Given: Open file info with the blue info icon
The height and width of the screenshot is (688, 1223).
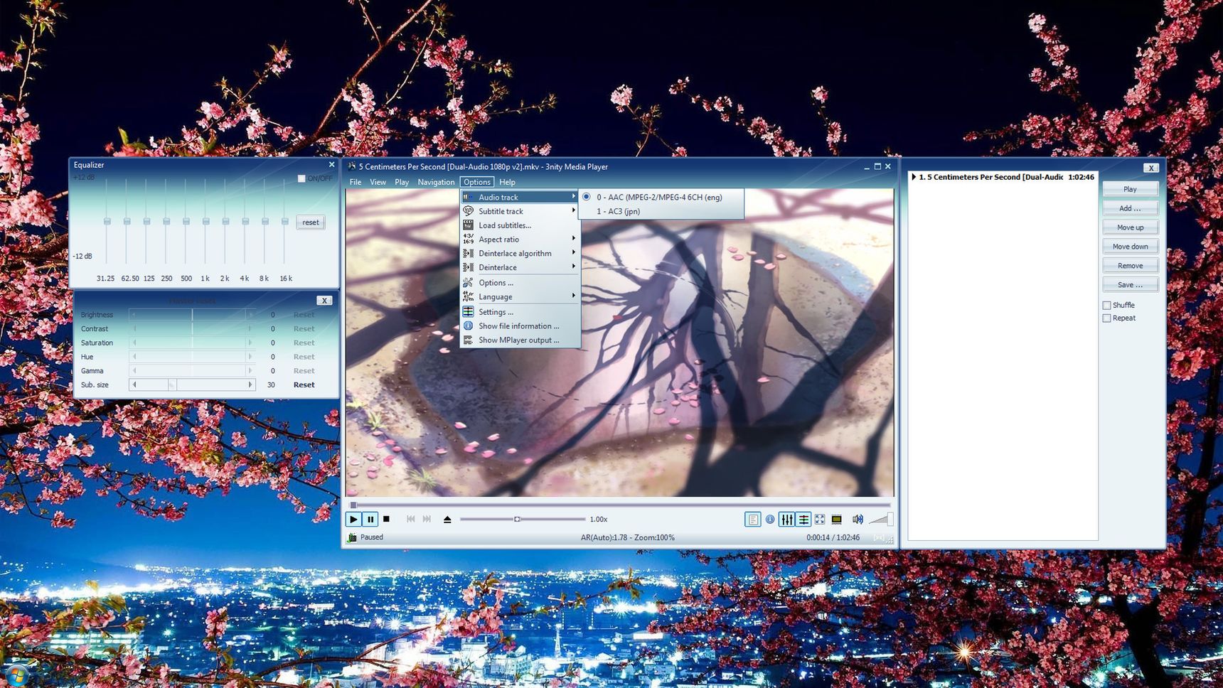Looking at the screenshot, I should pos(770,520).
